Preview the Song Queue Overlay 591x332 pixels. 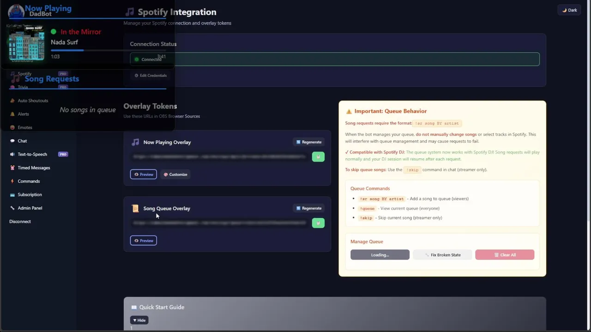pos(143,240)
